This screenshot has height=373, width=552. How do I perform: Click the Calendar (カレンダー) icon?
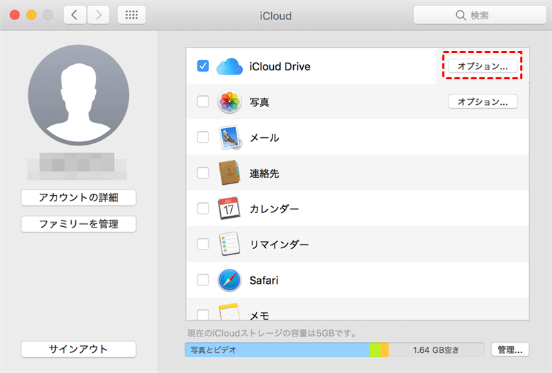point(229,208)
